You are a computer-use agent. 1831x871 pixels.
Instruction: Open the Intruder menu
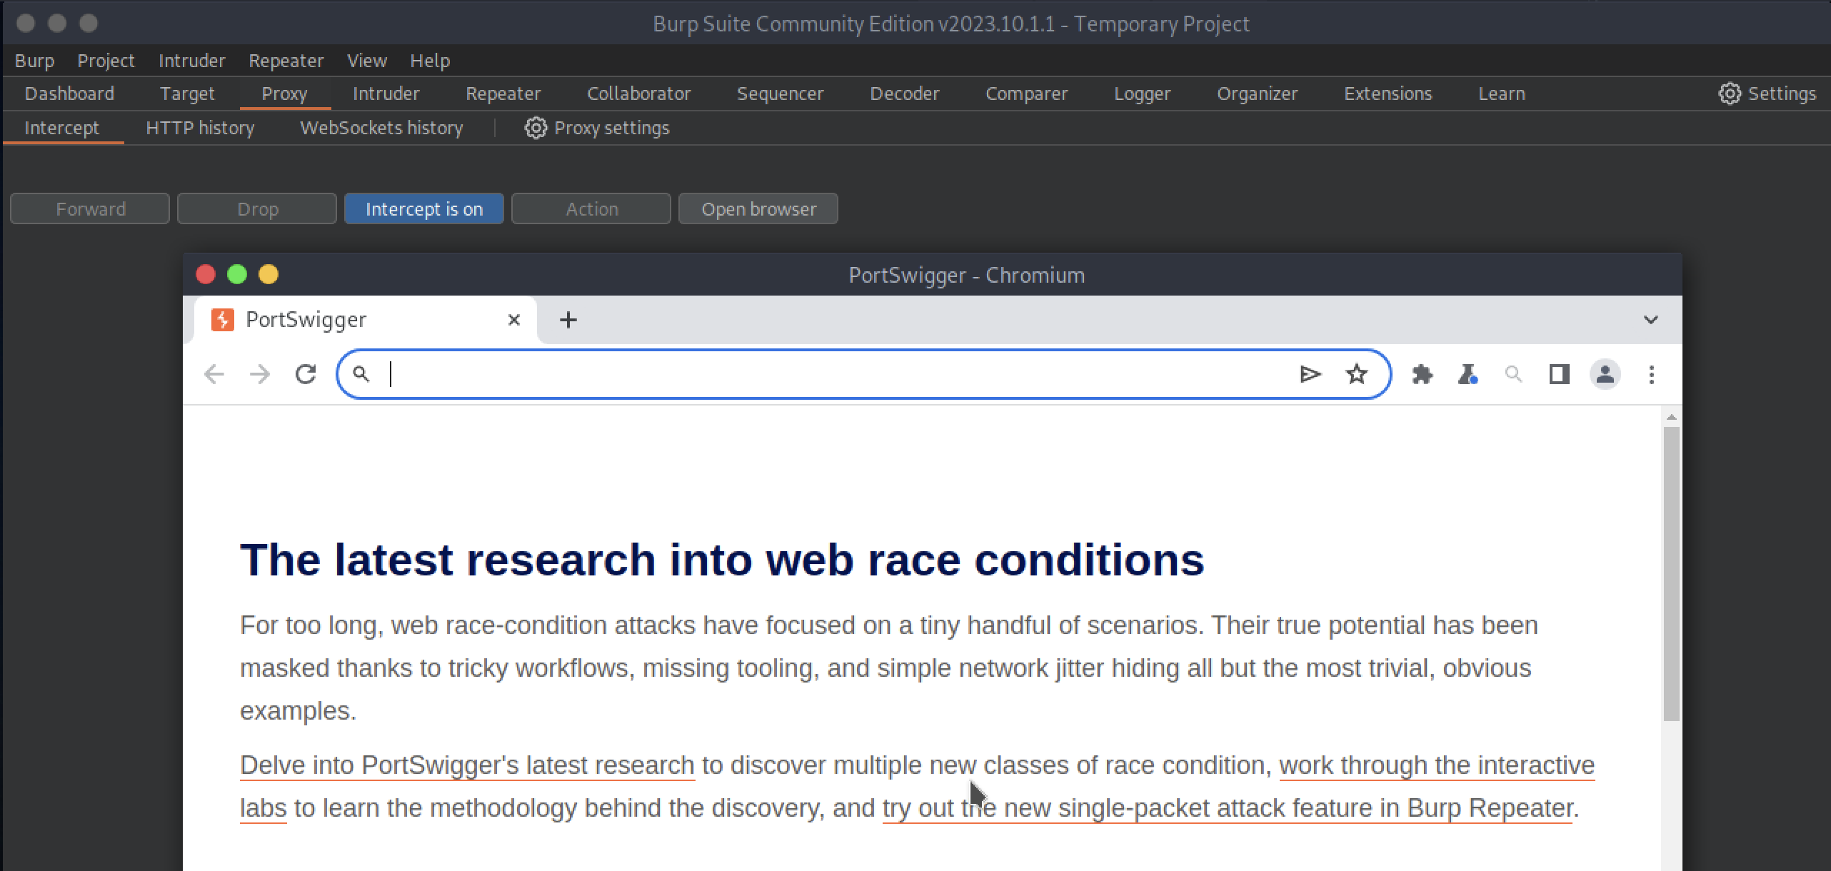click(191, 61)
